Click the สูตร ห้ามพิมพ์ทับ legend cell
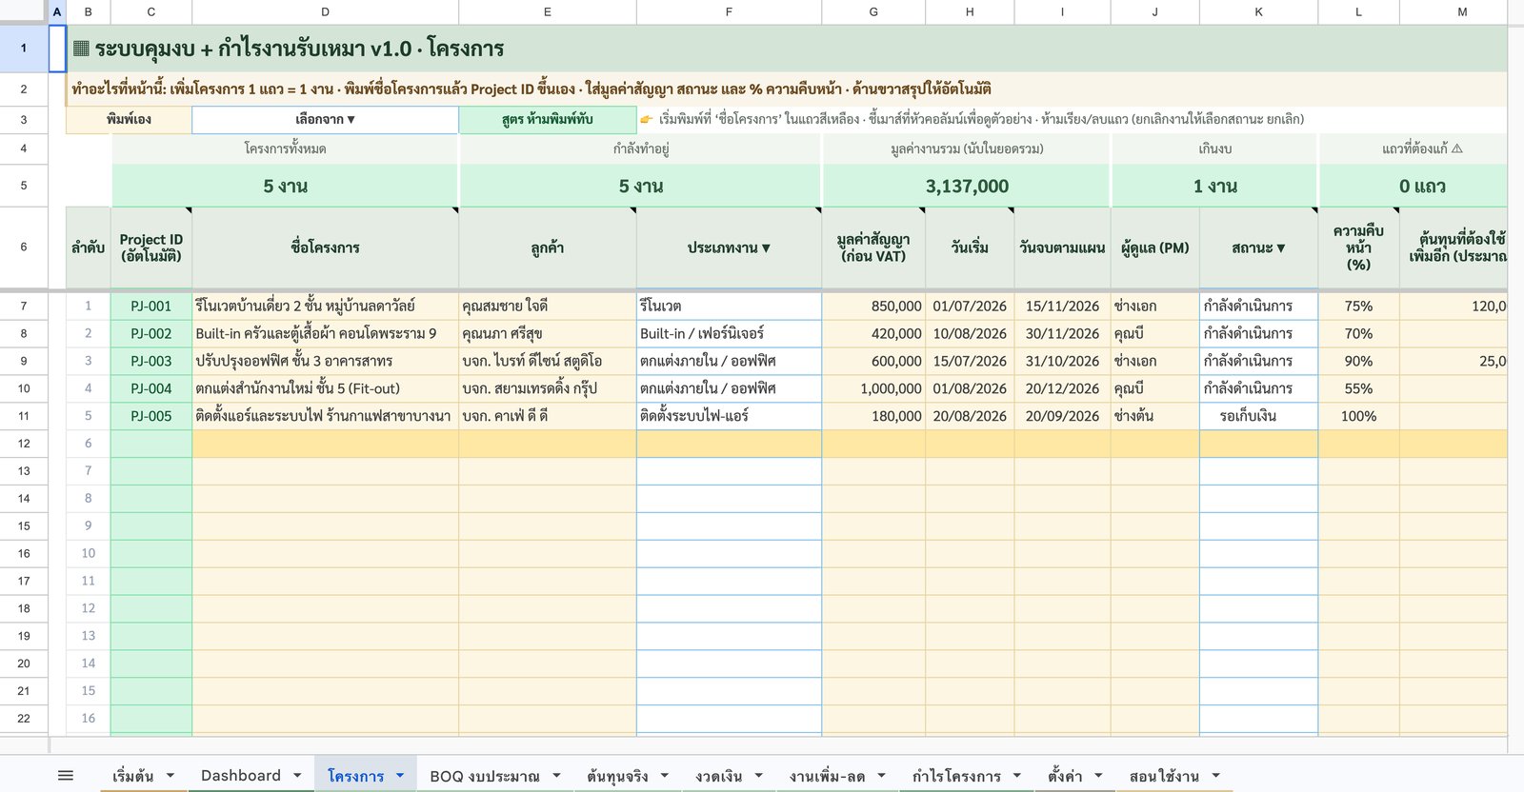 [x=548, y=119]
